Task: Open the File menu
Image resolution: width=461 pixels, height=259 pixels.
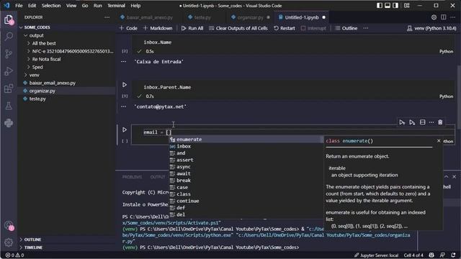Action: pyautogui.click(x=19, y=6)
